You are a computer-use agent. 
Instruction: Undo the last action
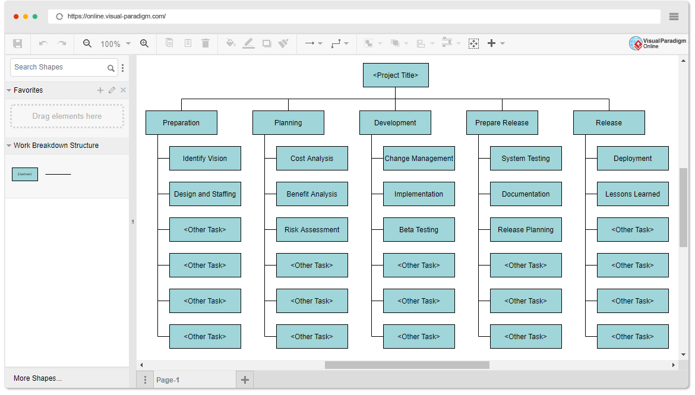click(43, 43)
